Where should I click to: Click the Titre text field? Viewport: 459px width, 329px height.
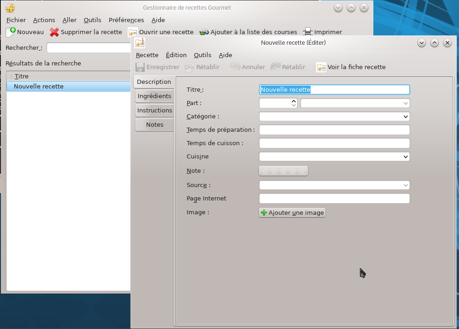click(334, 89)
